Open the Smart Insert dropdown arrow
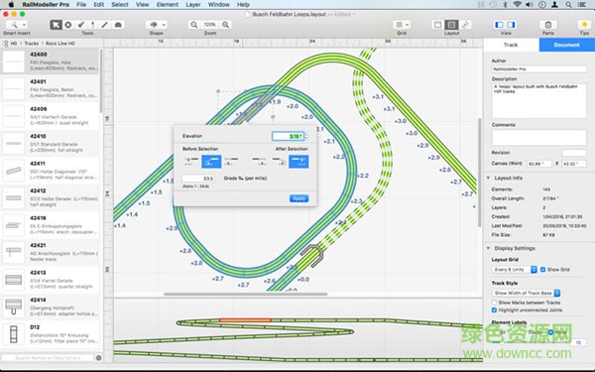Image resolution: width=595 pixels, height=372 pixels. (x=24, y=25)
